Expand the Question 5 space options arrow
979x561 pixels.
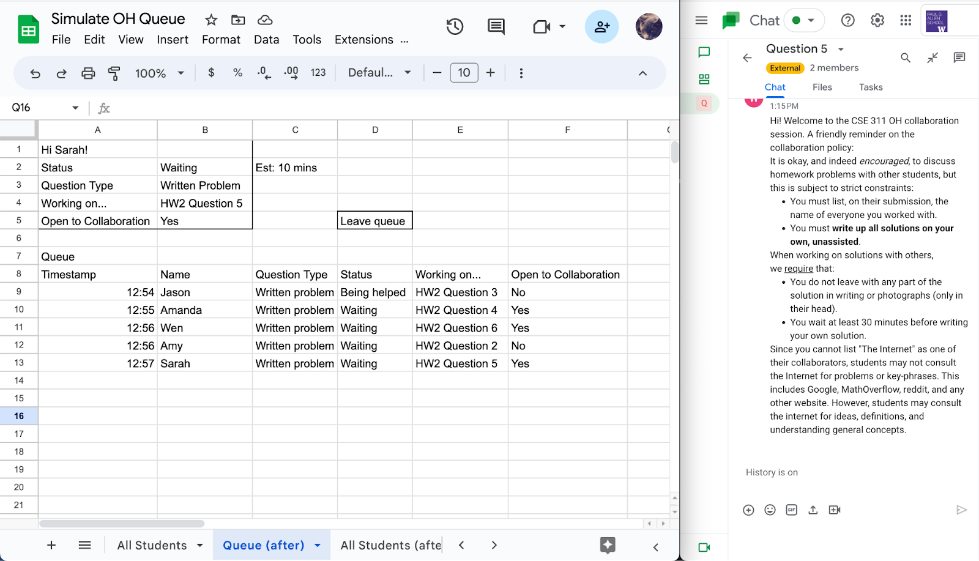pyautogui.click(x=841, y=49)
